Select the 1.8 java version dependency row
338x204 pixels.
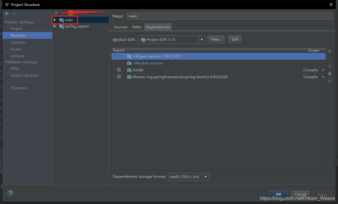218,56
